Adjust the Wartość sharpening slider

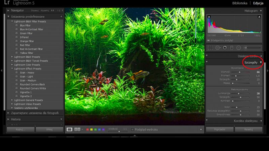pyautogui.click(x=239, y=72)
